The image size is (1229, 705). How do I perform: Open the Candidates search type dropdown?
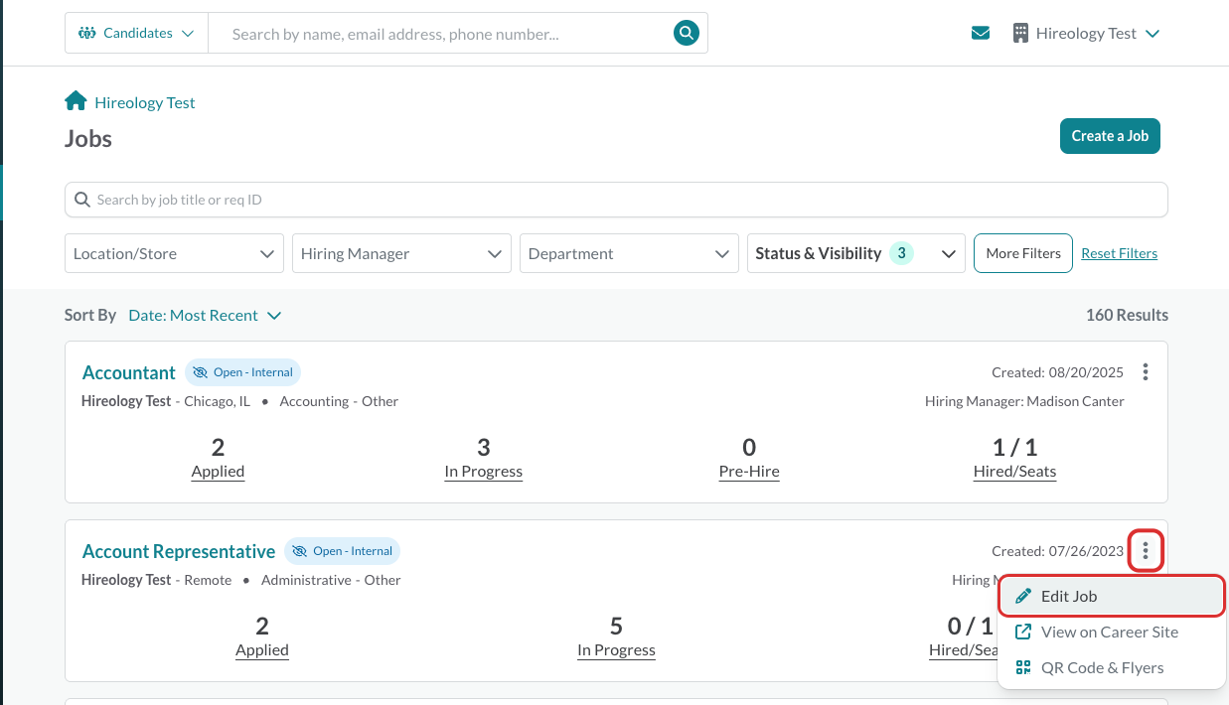coord(137,33)
